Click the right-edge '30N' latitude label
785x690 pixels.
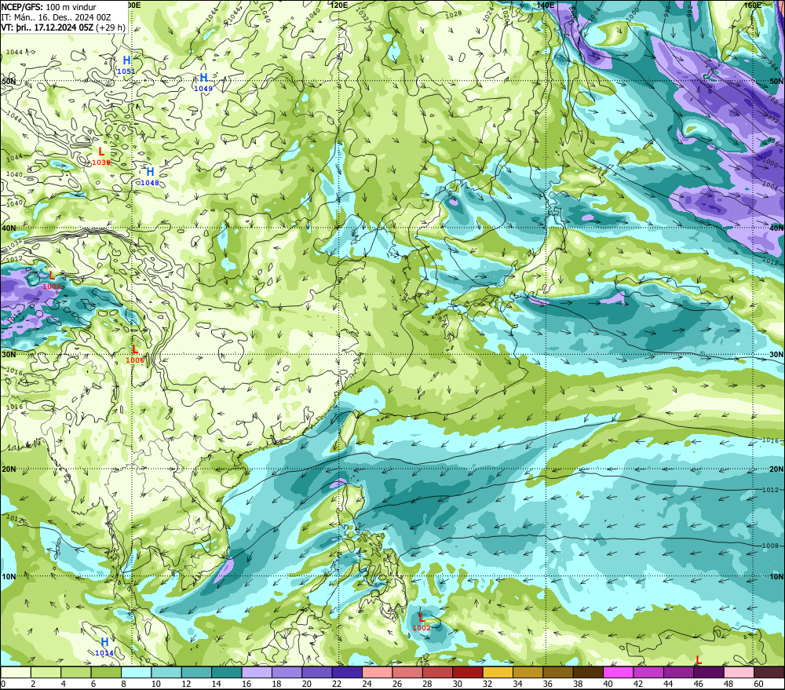[776, 355]
